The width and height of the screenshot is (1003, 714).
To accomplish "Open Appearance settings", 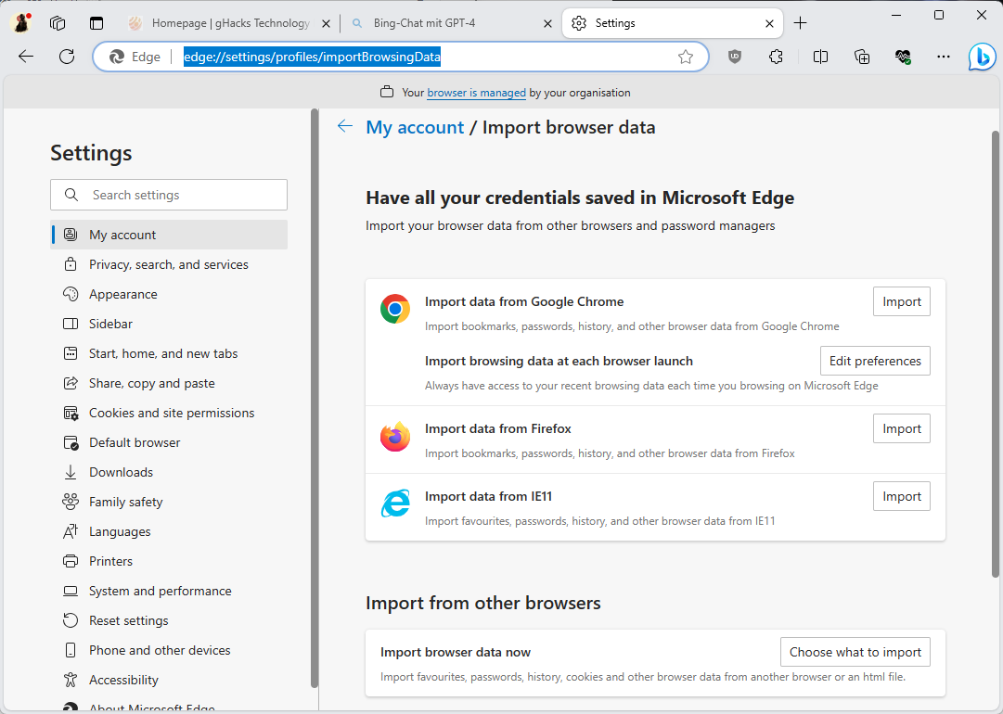I will [169, 294].
